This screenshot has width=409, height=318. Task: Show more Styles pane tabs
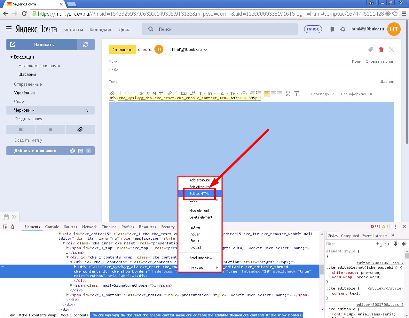[393, 235]
